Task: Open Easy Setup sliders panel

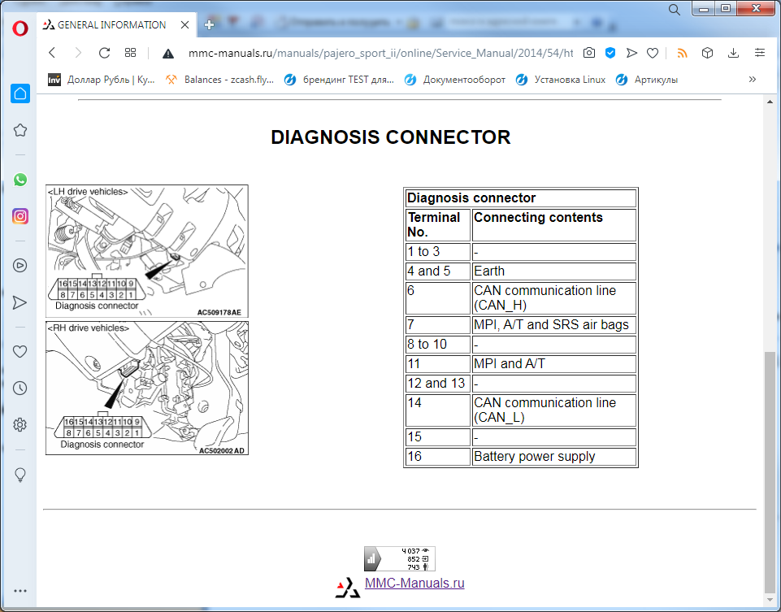Action: (x=760, y=53)
